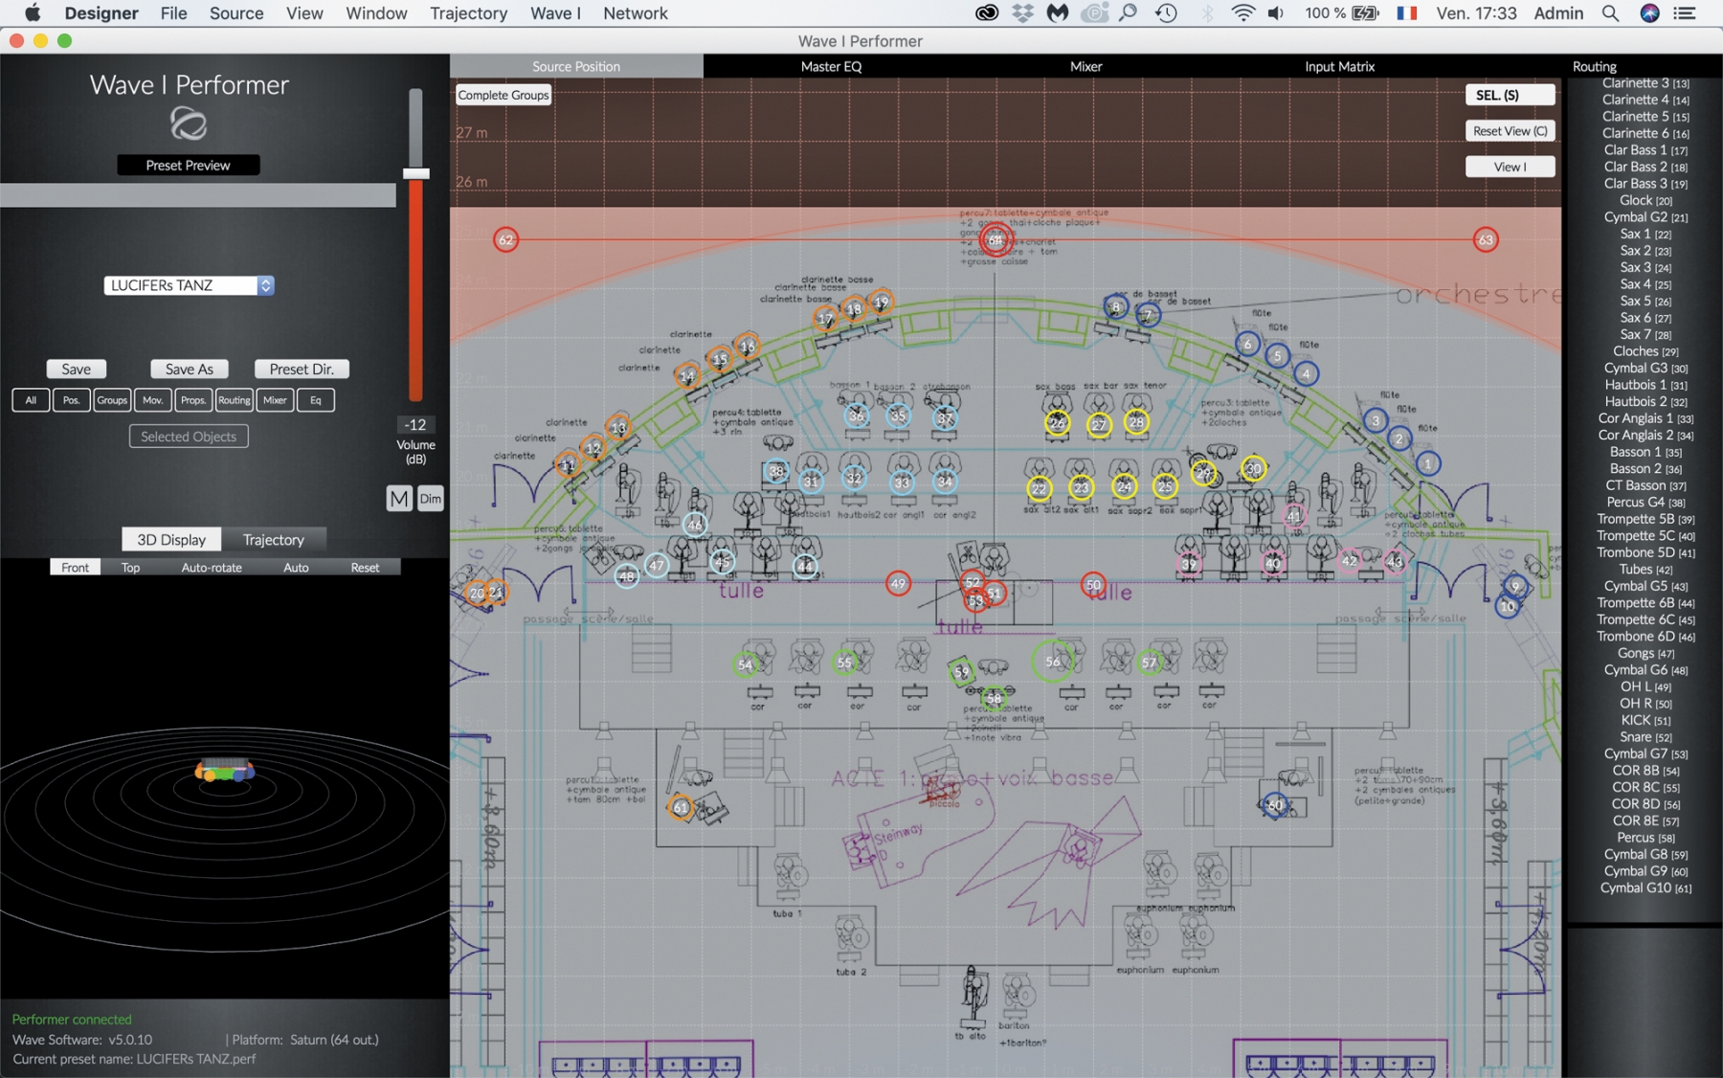
Task: Select green source circle 54
Action: [745, 663]
